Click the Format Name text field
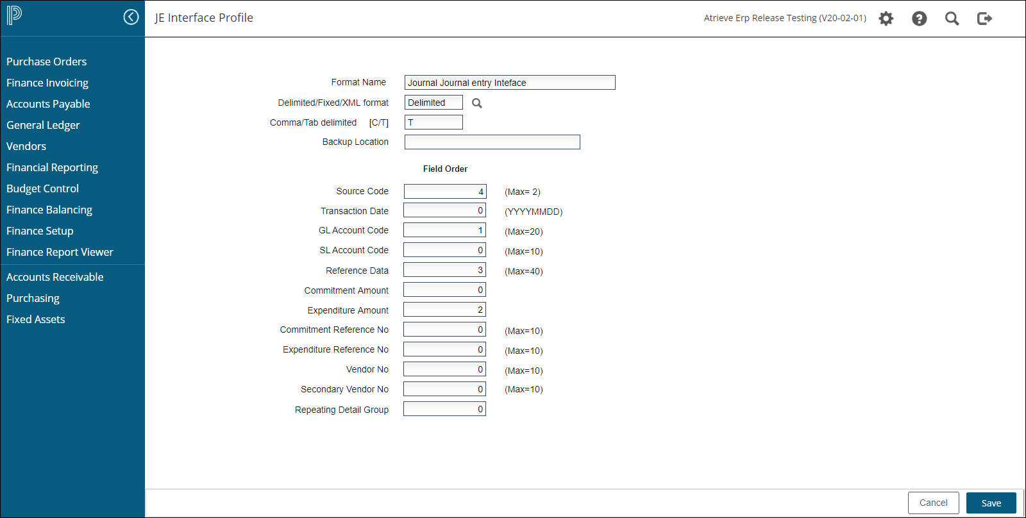Viewport: 1026px width, 518px height. click(509, 83)
